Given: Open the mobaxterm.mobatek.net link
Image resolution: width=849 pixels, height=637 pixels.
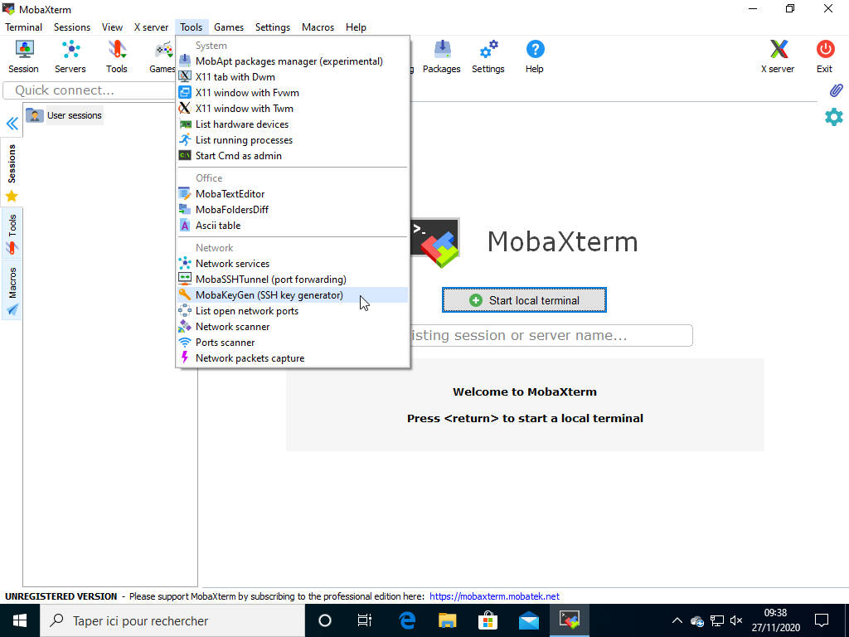Looking at the screenshot, I should 494,596.
